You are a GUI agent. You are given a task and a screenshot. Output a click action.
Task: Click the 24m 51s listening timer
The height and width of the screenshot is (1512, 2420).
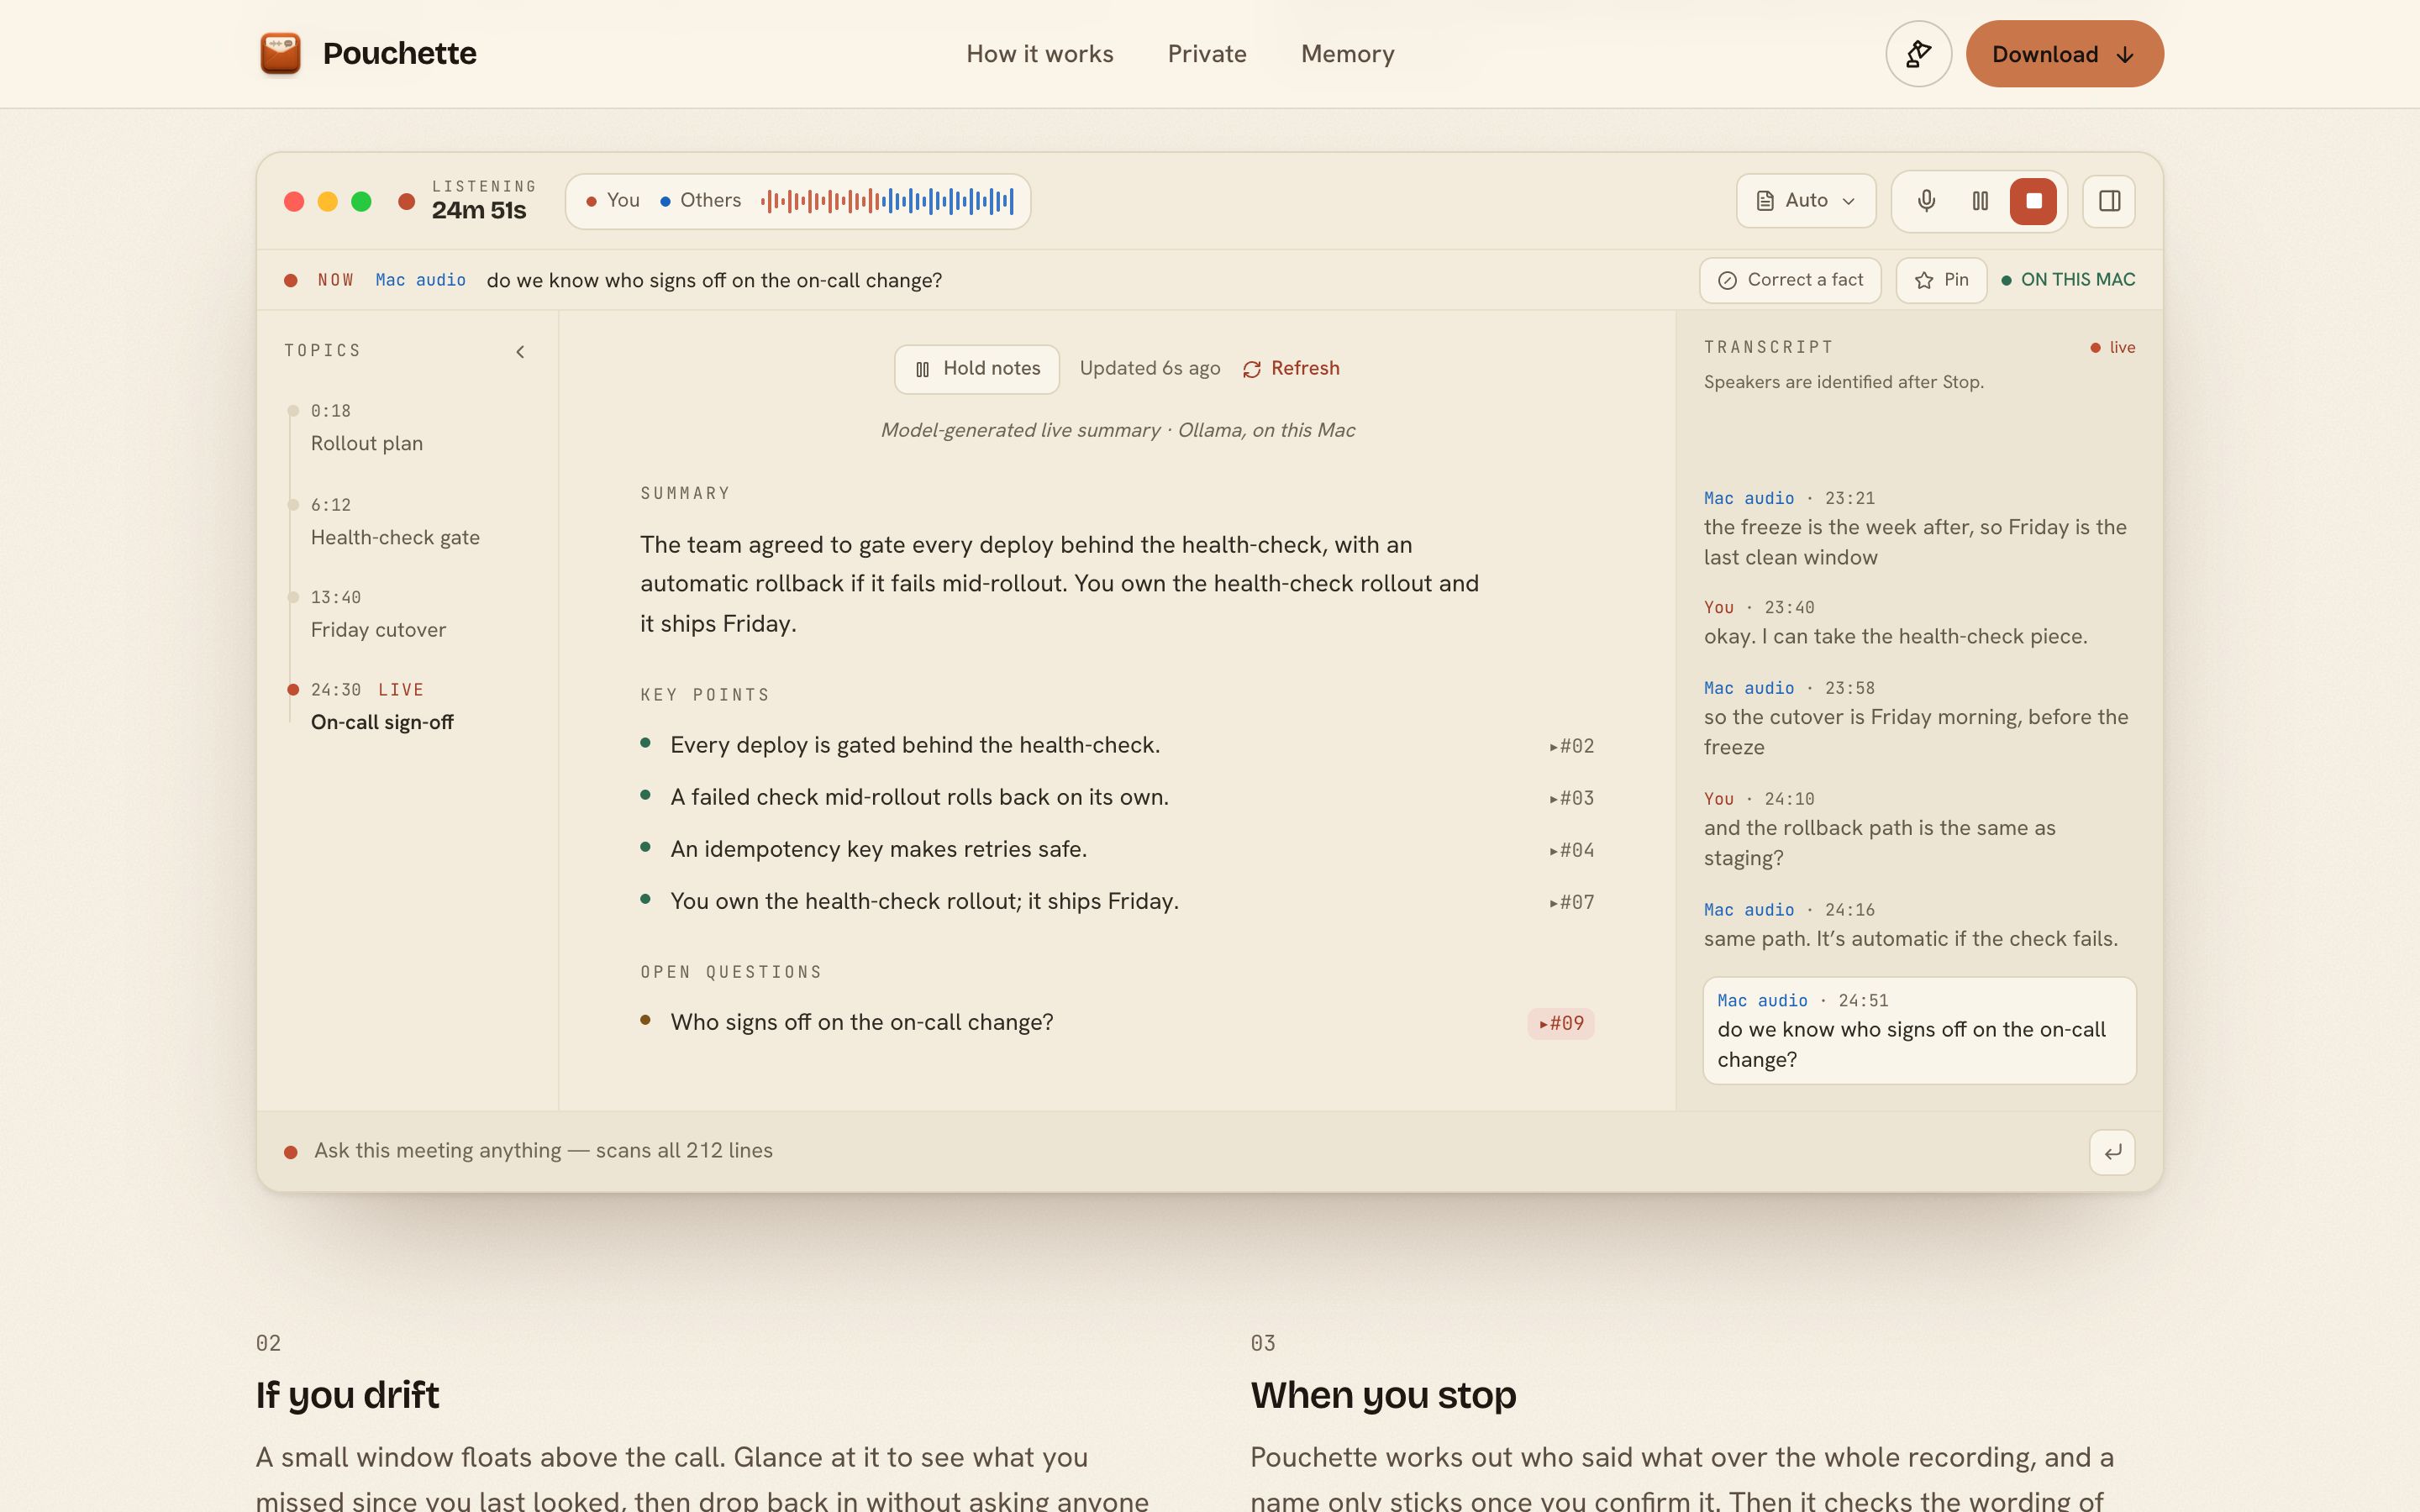point(479,211)
